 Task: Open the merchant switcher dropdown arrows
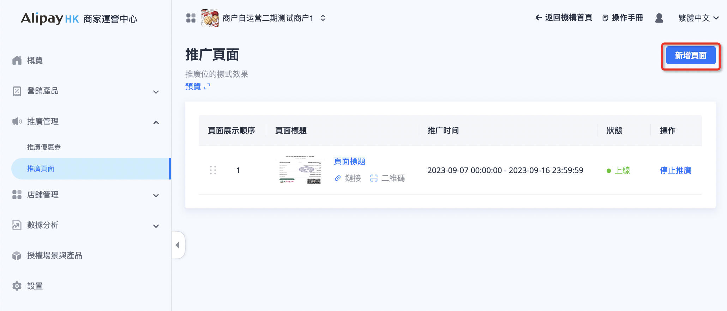pyautogui.click(x=323, y=18)
